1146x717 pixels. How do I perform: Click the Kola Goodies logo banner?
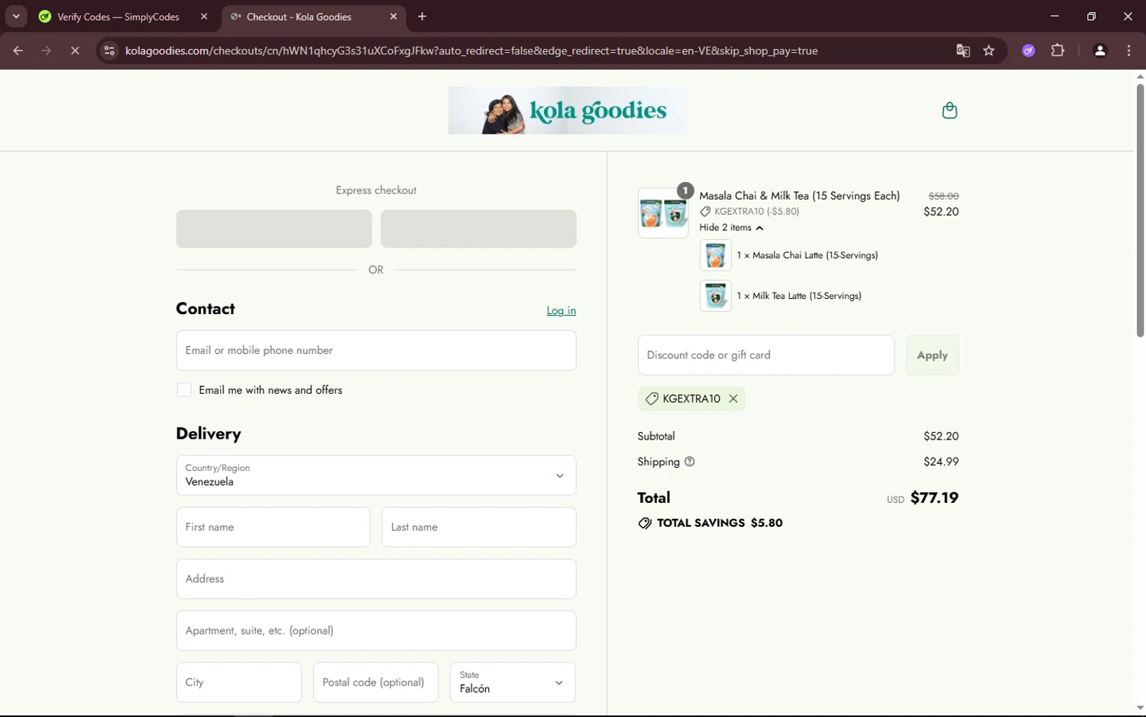point(568,110)
